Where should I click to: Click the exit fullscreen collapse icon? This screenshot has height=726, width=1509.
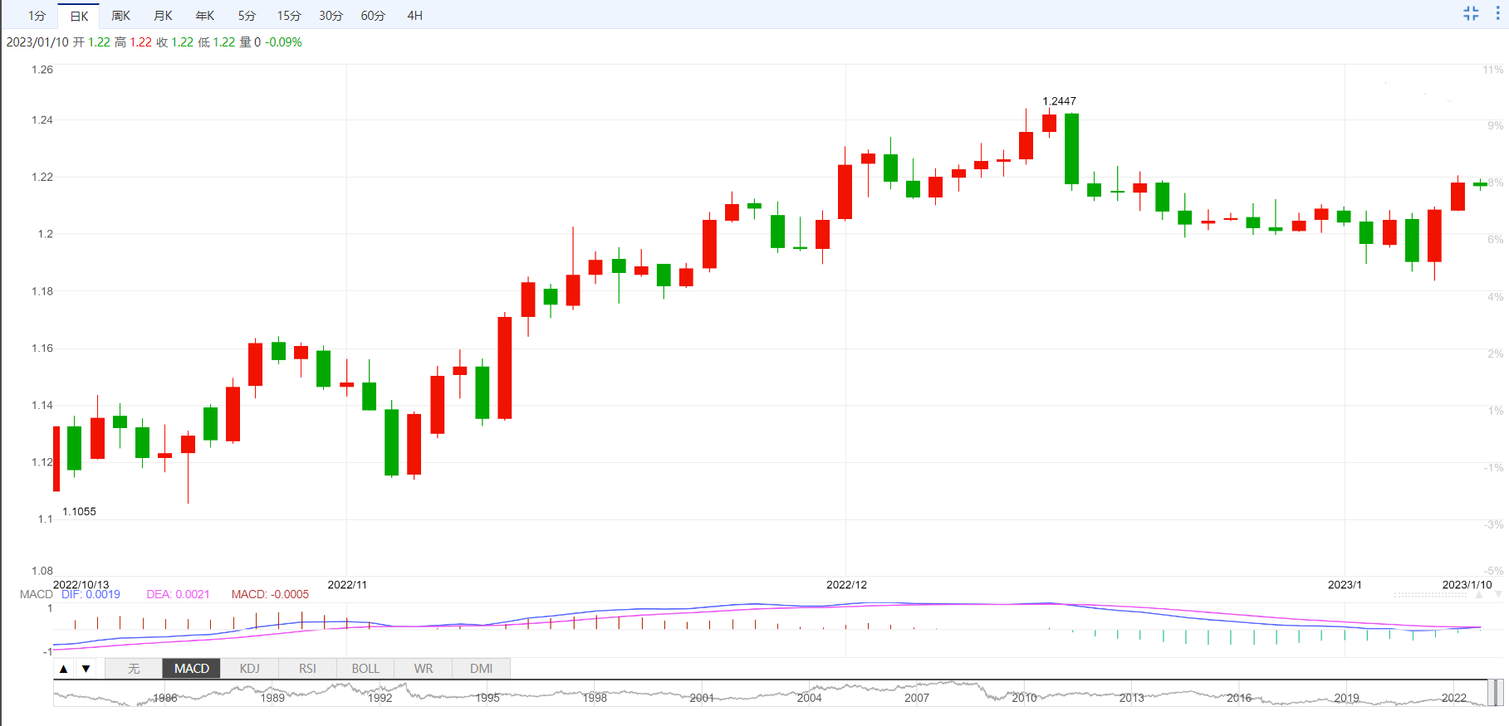[1471, 13]
